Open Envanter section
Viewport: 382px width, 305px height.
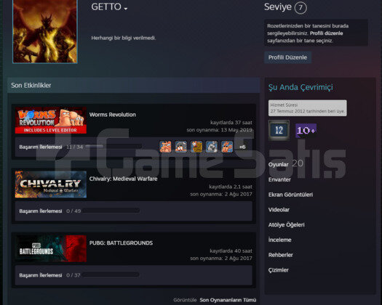click(x=279, y=179)
